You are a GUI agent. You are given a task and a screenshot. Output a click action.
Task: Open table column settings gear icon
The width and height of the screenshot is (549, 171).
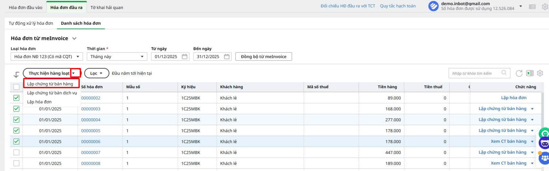point(540,73)
